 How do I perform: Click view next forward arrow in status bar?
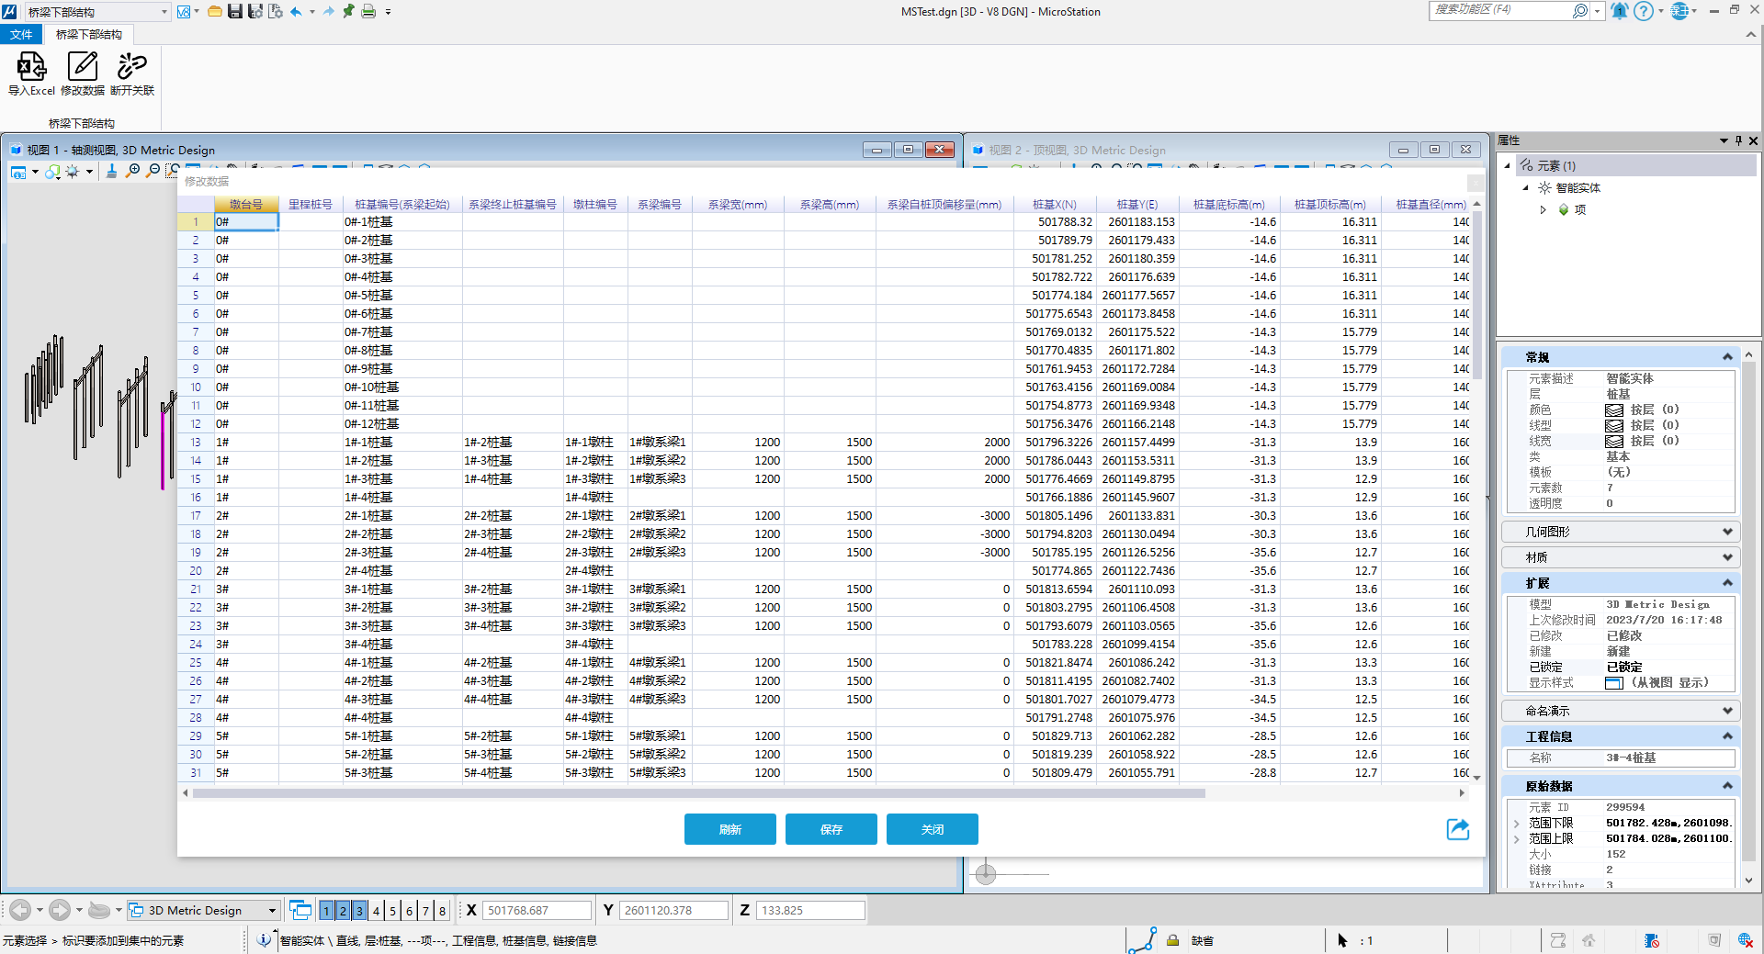coord(60,910)
